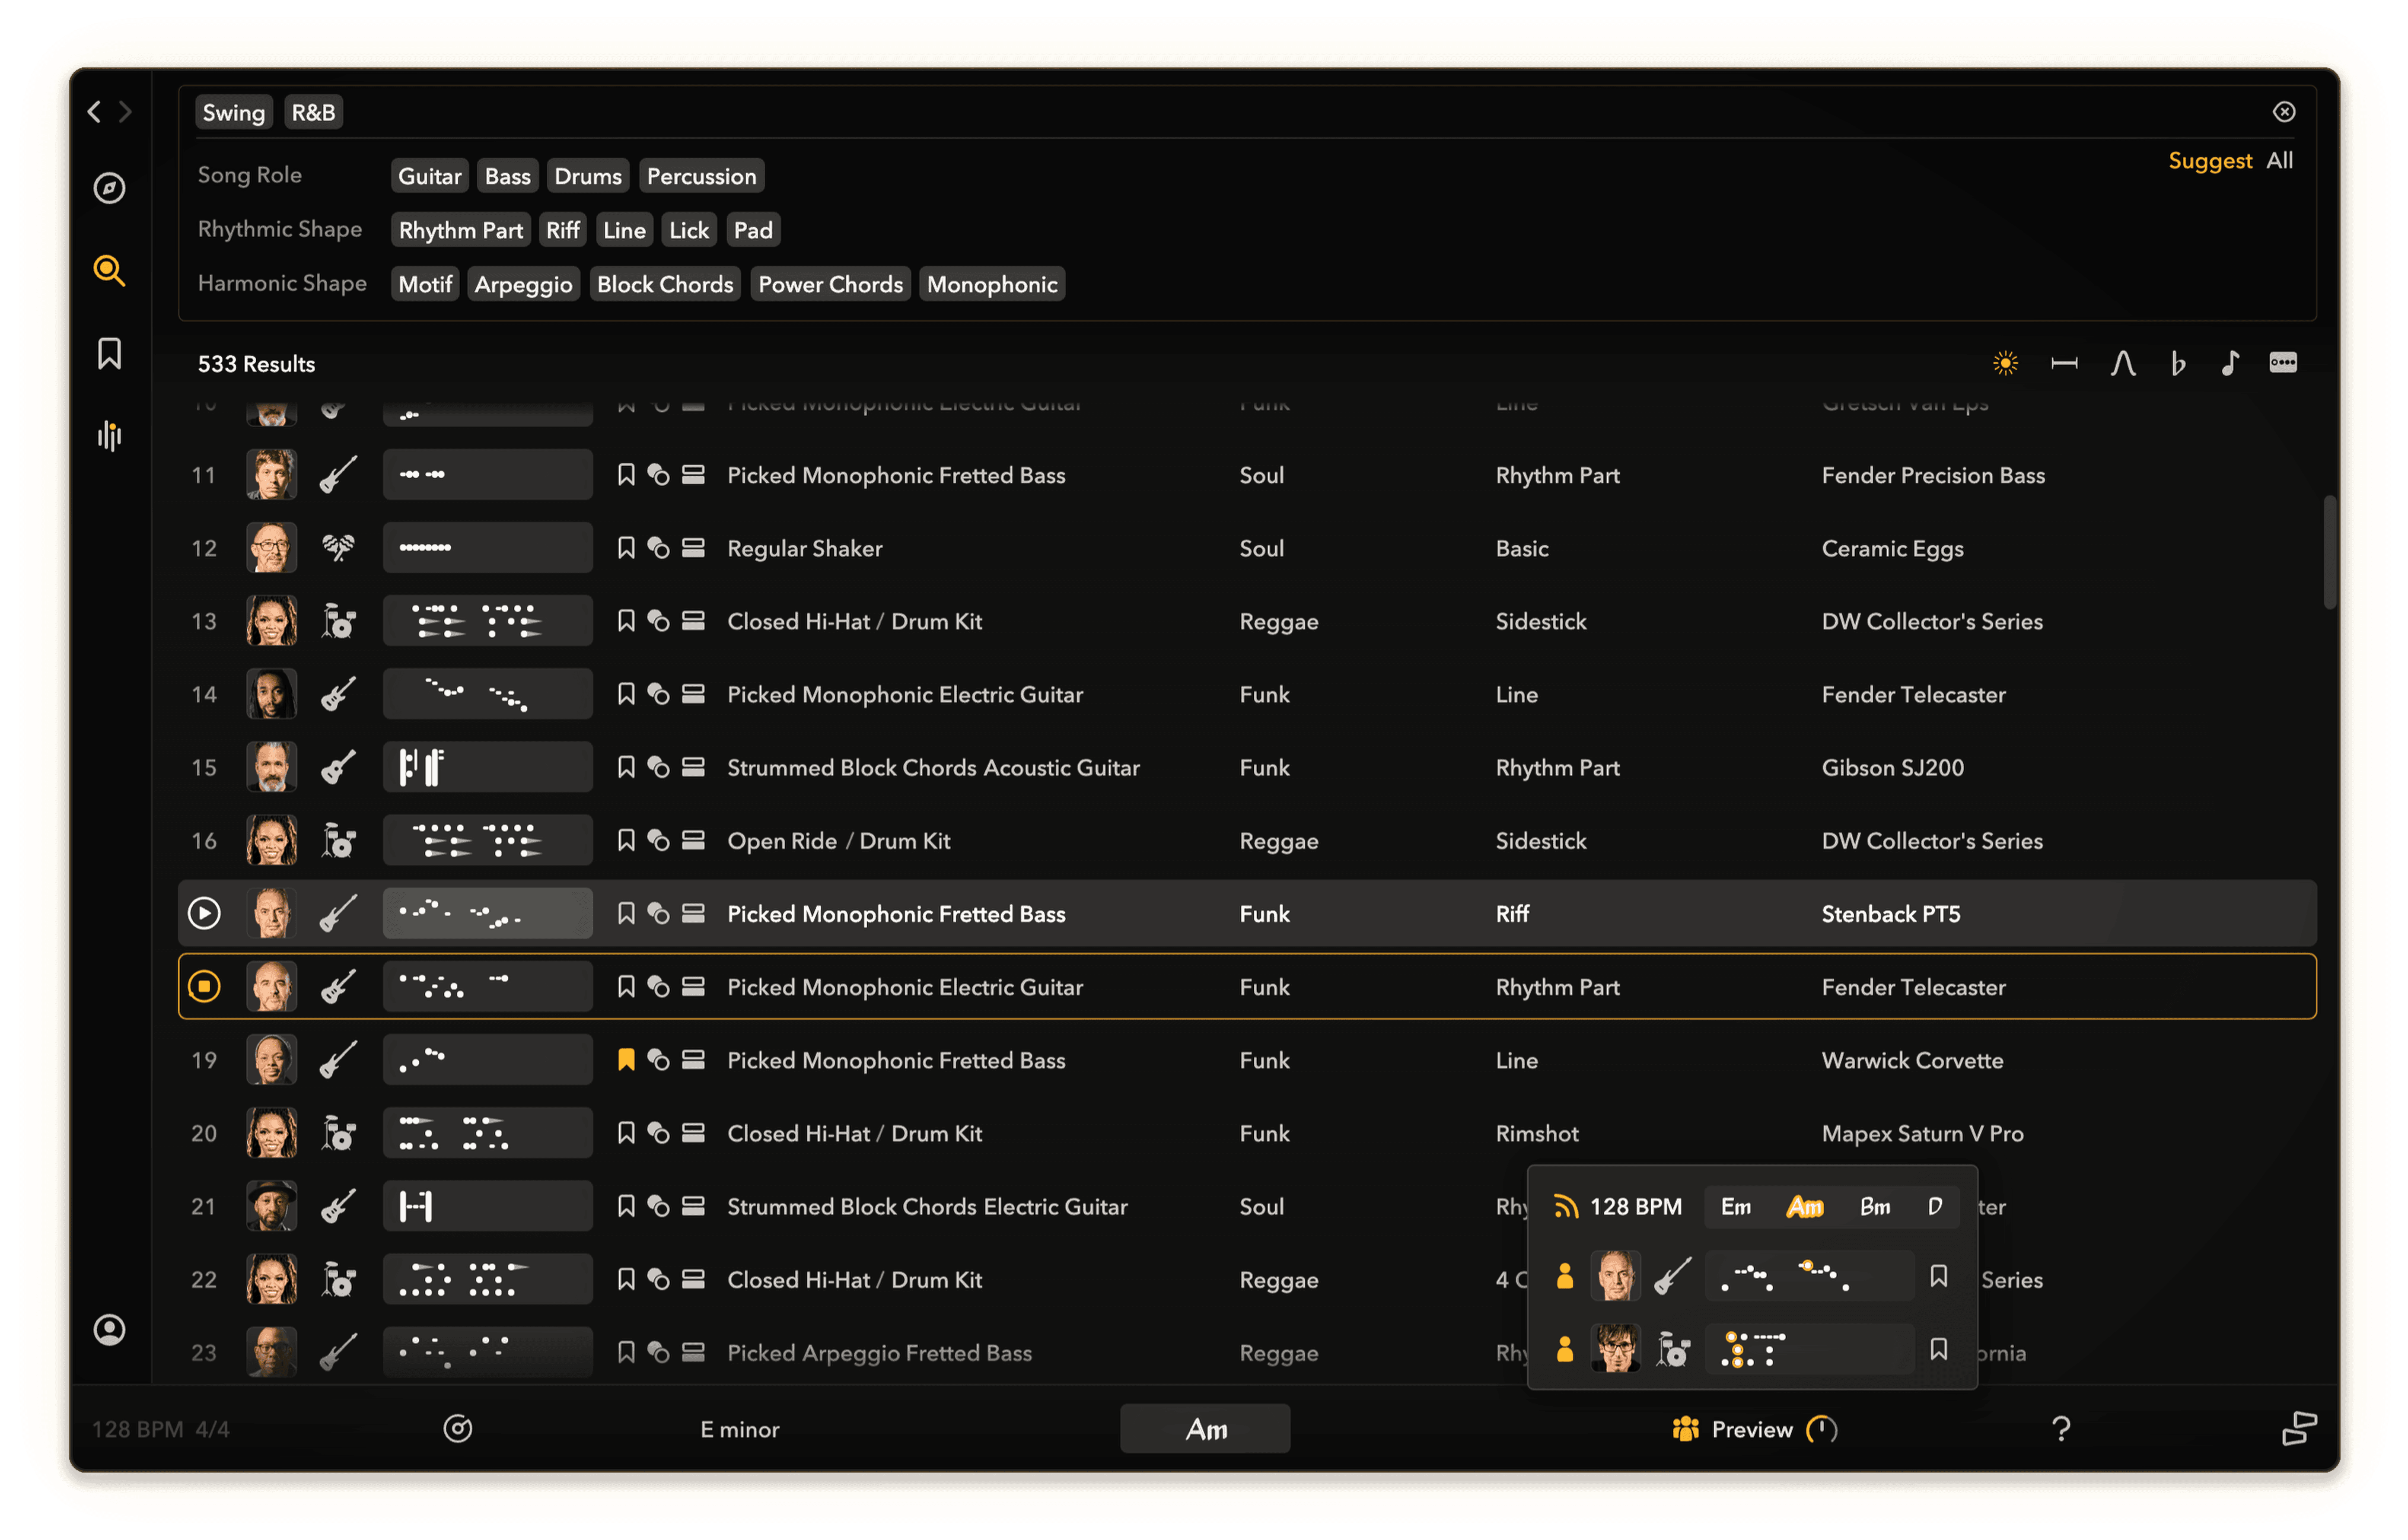This screenshot has width=2408, height=1540.
Task: Open the Bookmarks icon in left sidebar
Action: 109,353
